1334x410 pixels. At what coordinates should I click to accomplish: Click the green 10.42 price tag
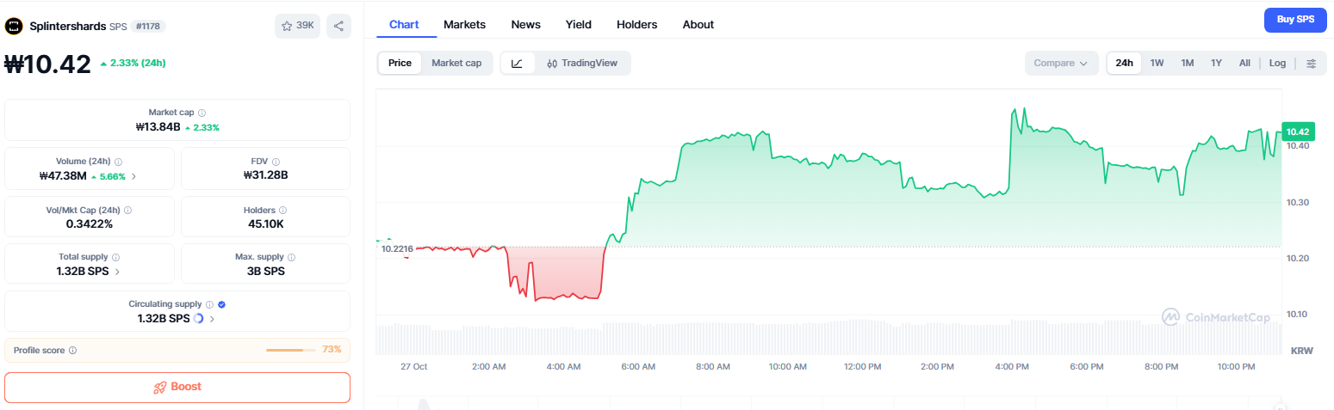pyautogui.click(x=1297, y=132)
